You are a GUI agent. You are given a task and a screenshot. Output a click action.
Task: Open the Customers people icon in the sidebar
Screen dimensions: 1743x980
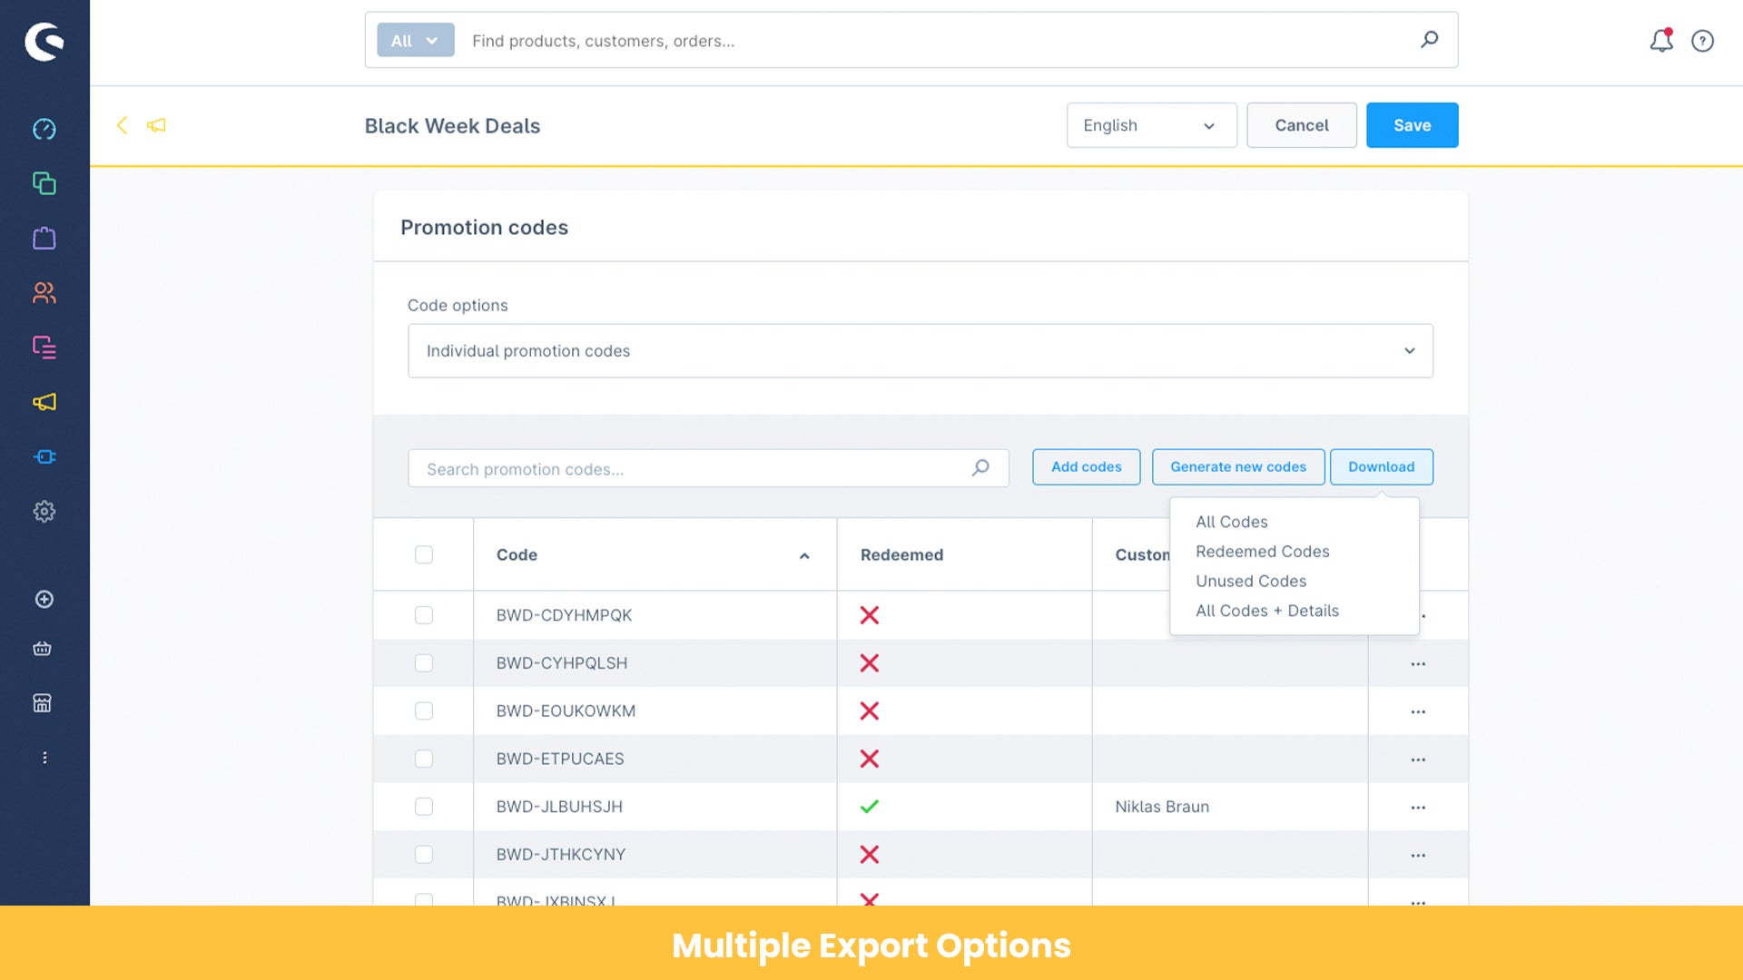click(44, 292)
